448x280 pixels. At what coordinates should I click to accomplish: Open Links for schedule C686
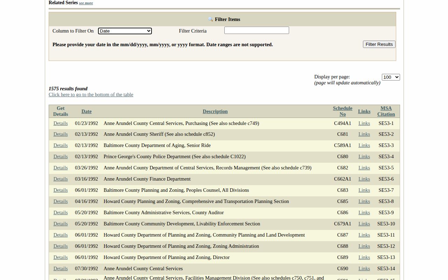[364, 212]
